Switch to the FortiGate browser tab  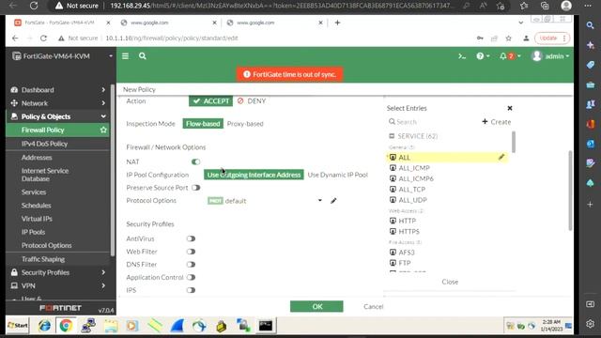coord(61,23)
